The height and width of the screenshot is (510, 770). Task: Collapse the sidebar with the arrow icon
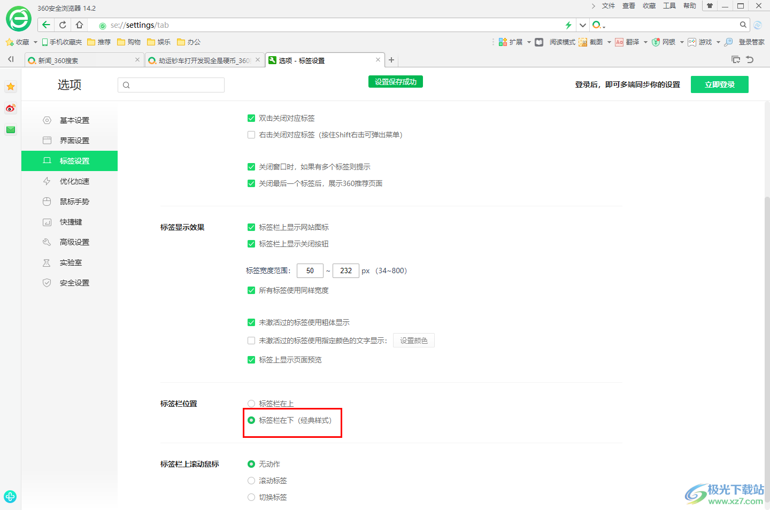[11, 59]
